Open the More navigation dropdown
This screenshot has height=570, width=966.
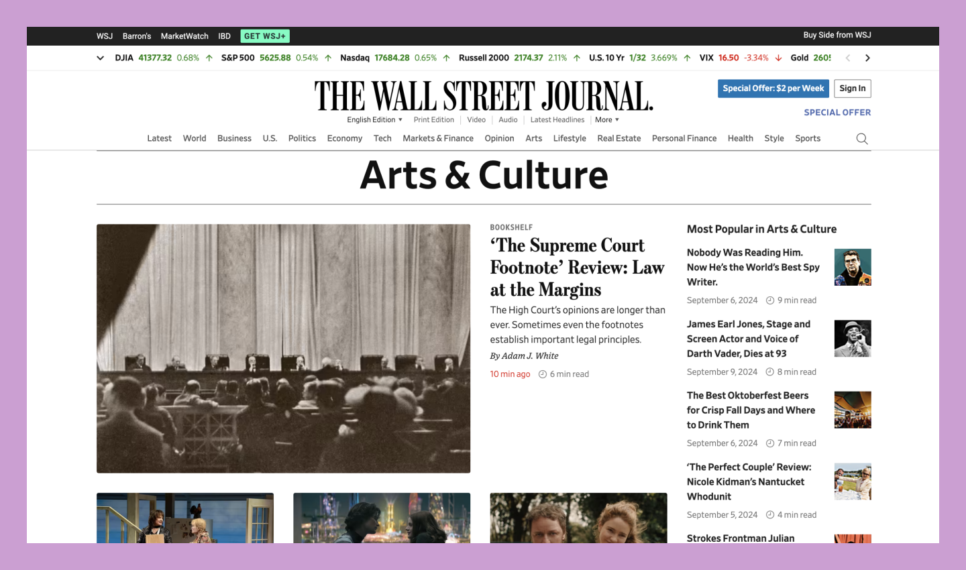(x=606, y=119)
